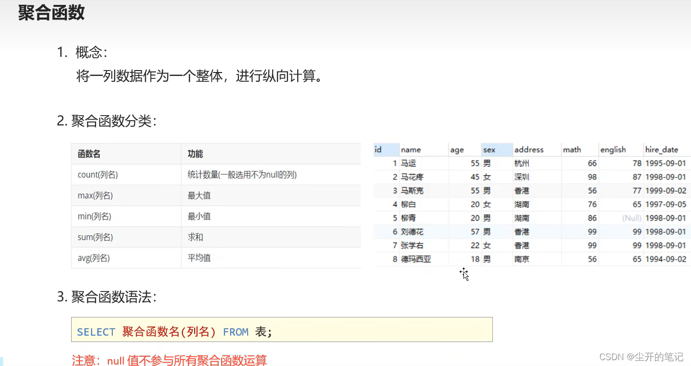Click math score 98
The width and height of the screenshot is (691, 366).
(592, 177)
